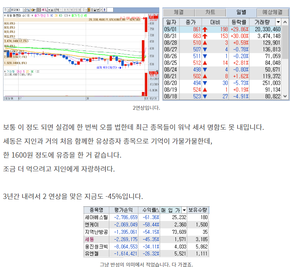293x267 pixels.
Task: Select the 분 (minute) chart button
Action: (52, 10)
